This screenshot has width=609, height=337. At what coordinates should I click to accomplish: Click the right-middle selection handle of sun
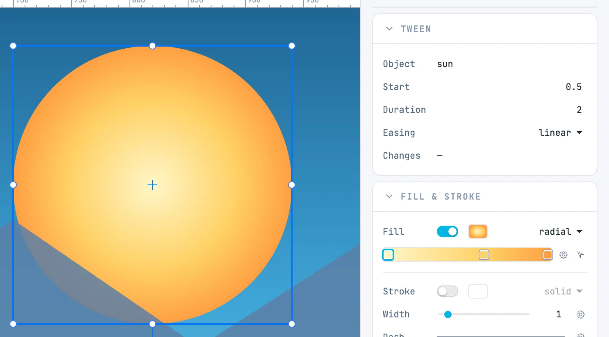click(292, 185)
